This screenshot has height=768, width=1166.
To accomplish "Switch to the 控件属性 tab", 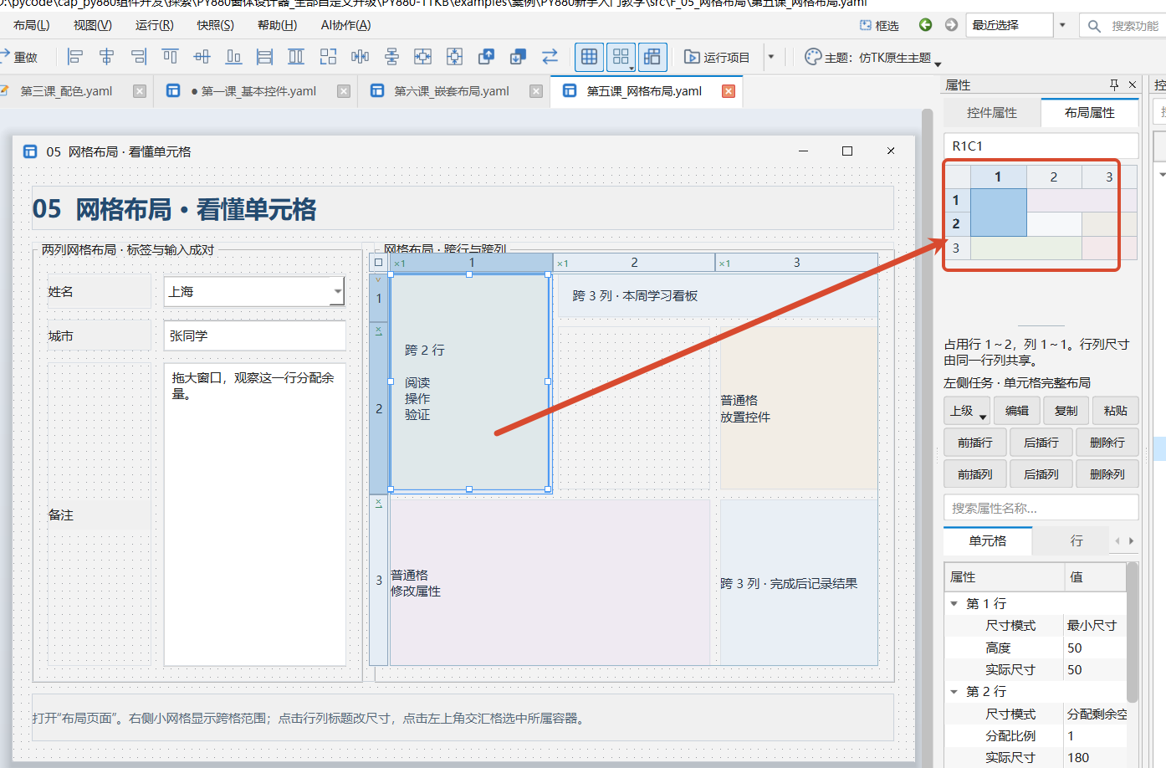I will click(992, 112).
